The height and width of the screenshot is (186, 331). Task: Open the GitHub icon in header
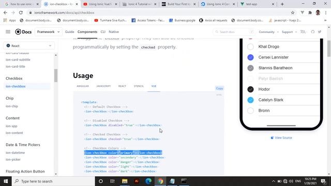(312, 32)
